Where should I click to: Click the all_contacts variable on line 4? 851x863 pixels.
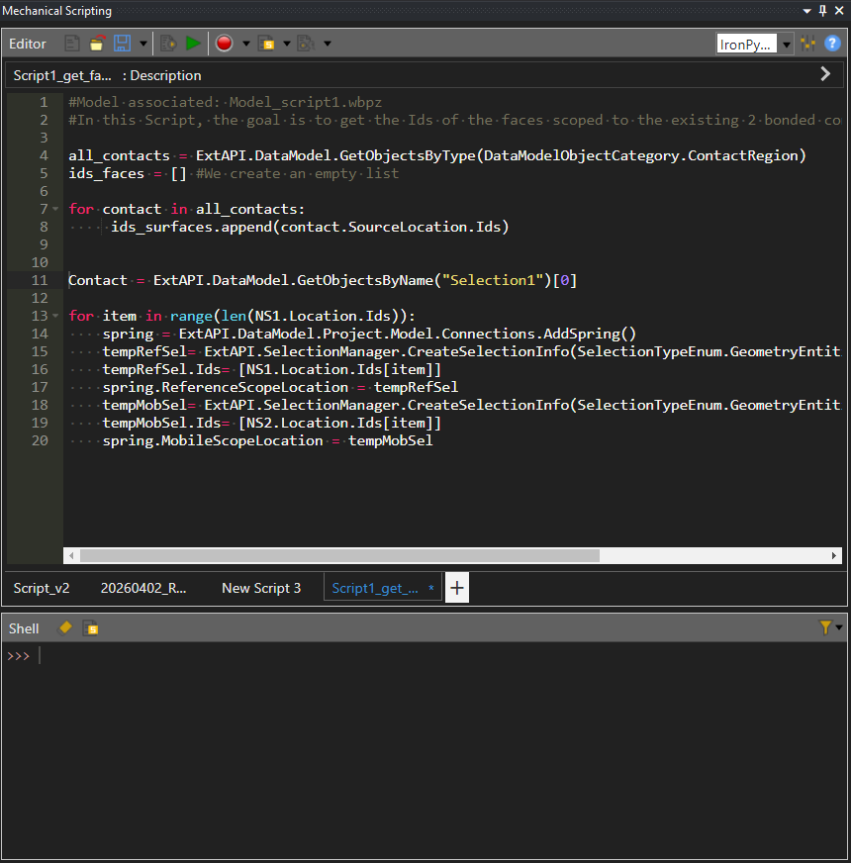pyautogui.click(x=119, y=155)
